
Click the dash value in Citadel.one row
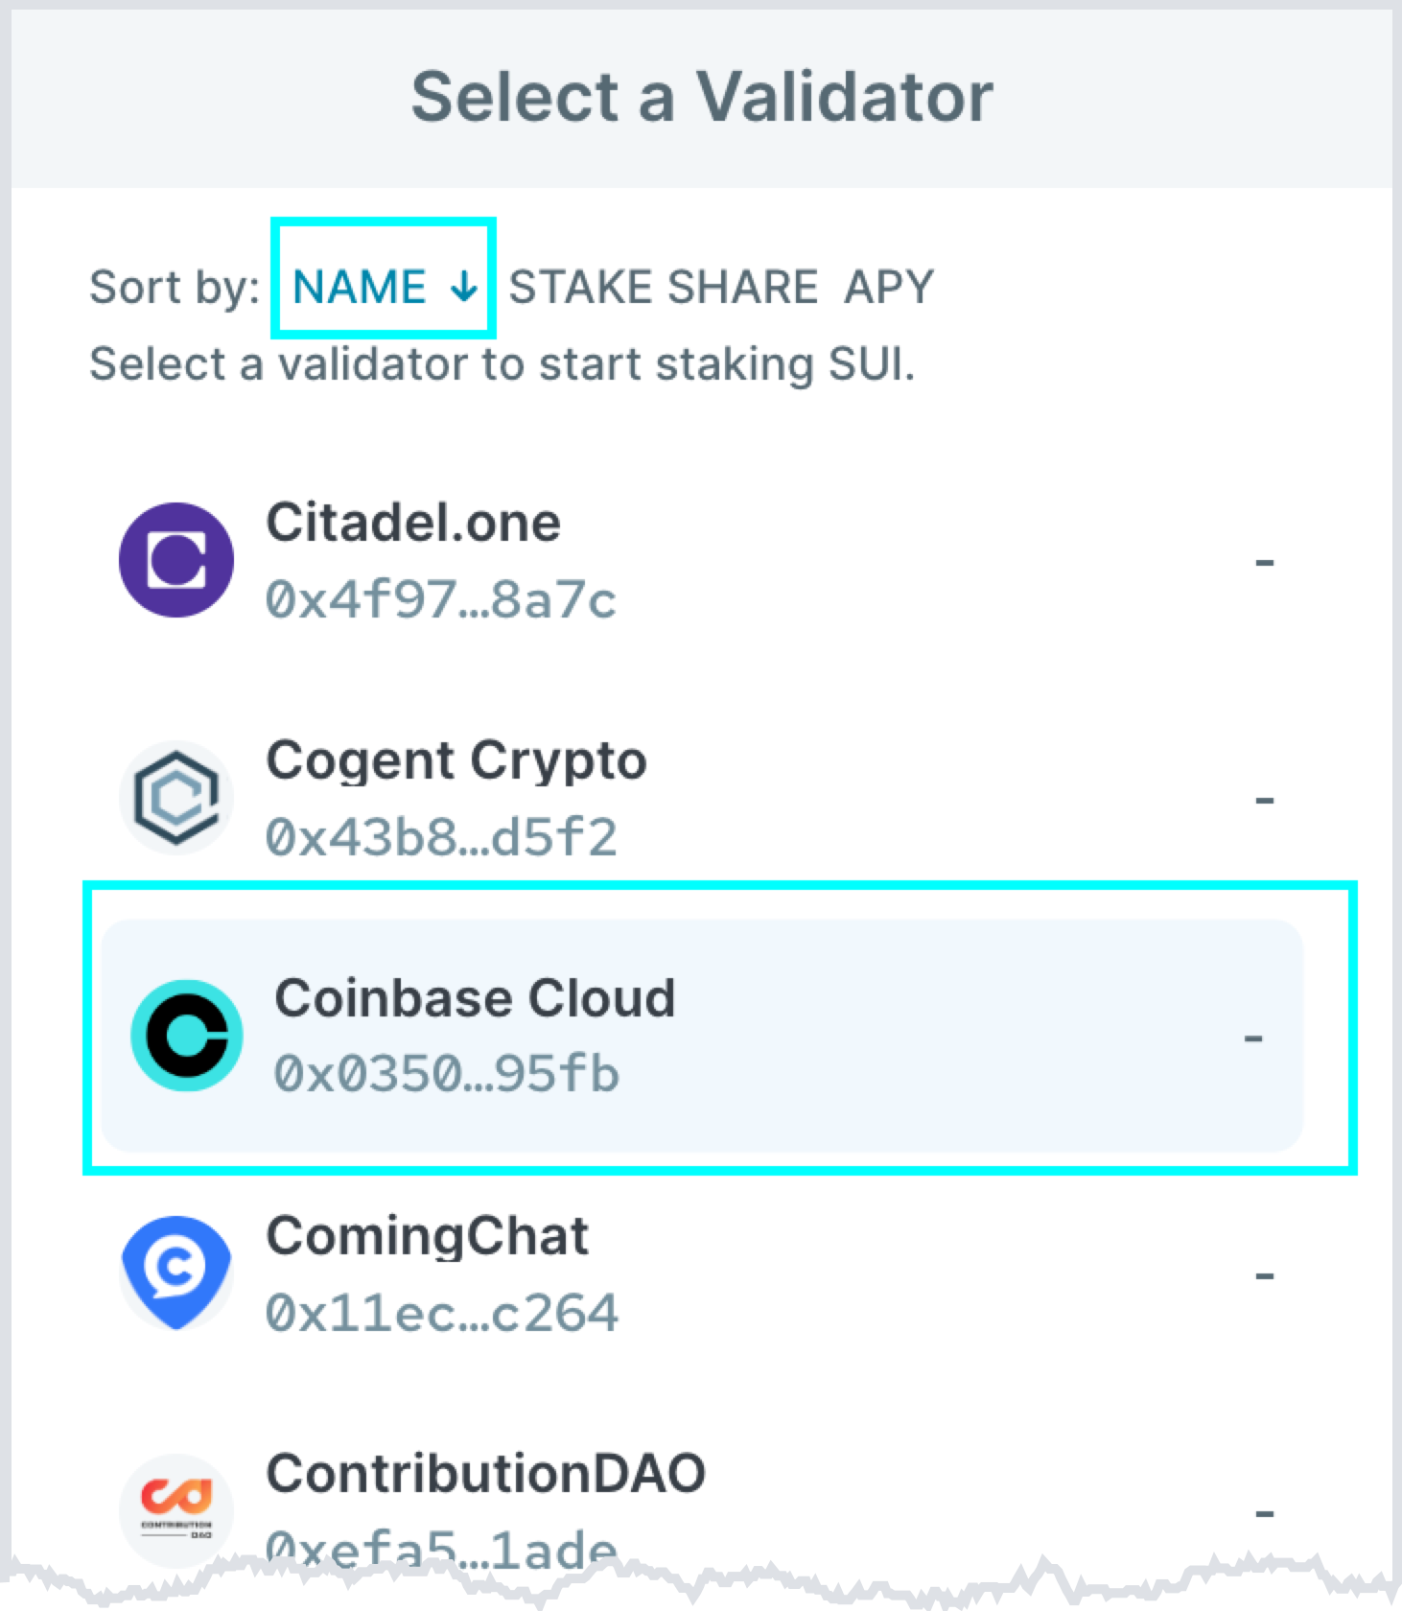pos(1264,562)
